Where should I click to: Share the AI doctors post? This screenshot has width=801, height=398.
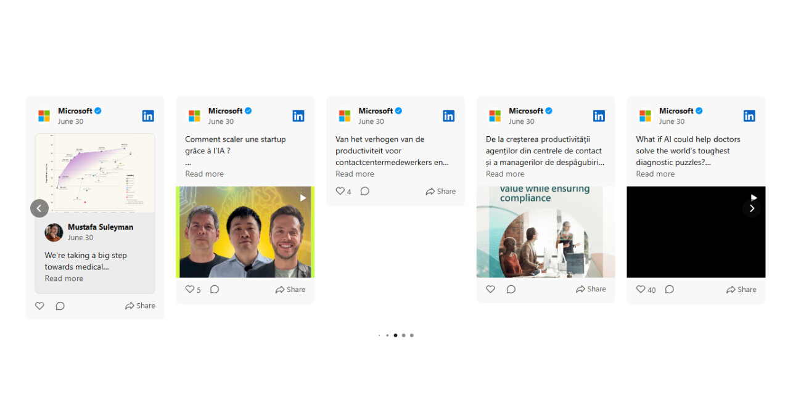741,290
